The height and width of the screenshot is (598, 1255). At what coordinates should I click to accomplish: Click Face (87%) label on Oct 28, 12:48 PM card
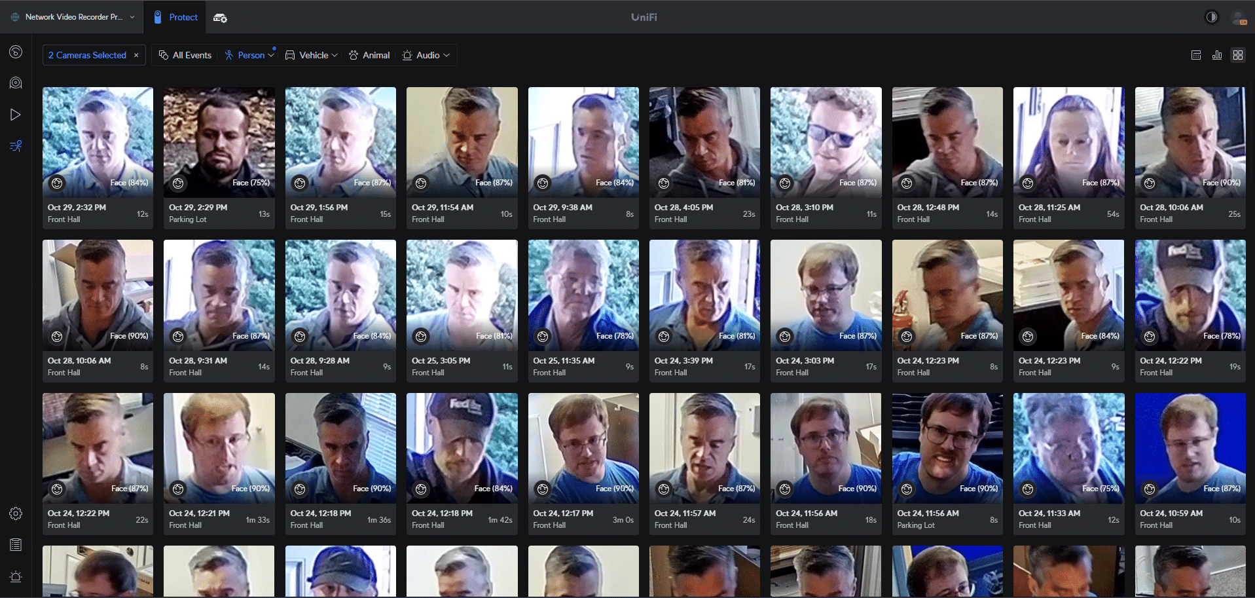[x=979, y=183]
